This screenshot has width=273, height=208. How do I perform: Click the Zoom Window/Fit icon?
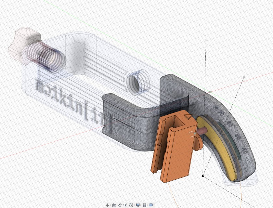pyautogui.click(x=131, y=205)
